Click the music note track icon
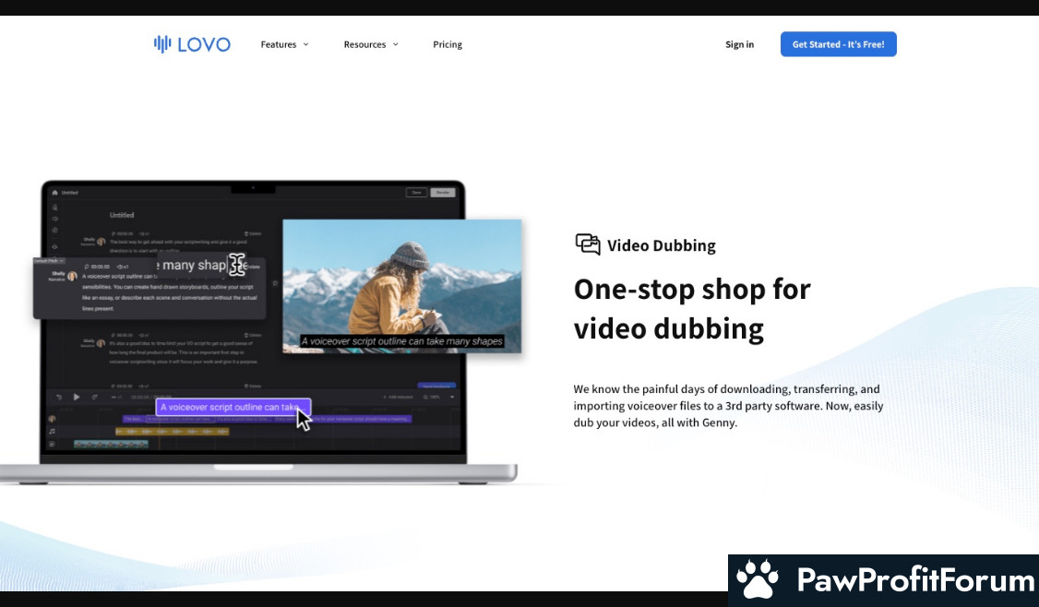 53,431
